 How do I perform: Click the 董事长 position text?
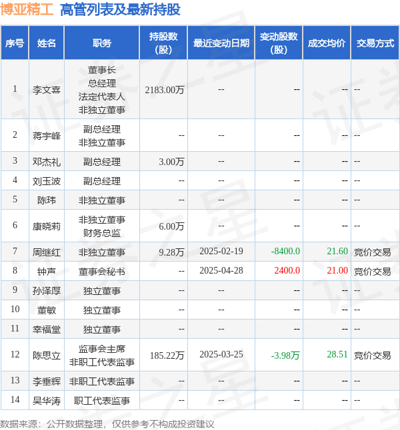pyautogui.click(x=102, y=70)
